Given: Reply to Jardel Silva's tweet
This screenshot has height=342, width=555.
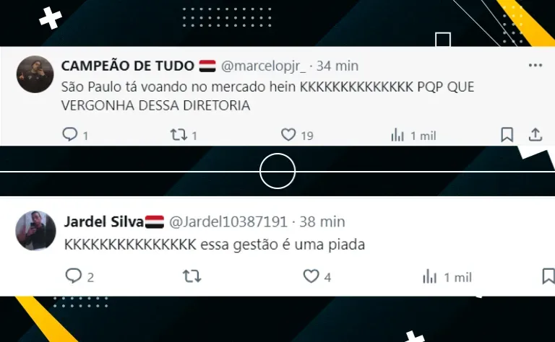Looking at the screenshot, I should pos(73,276).
